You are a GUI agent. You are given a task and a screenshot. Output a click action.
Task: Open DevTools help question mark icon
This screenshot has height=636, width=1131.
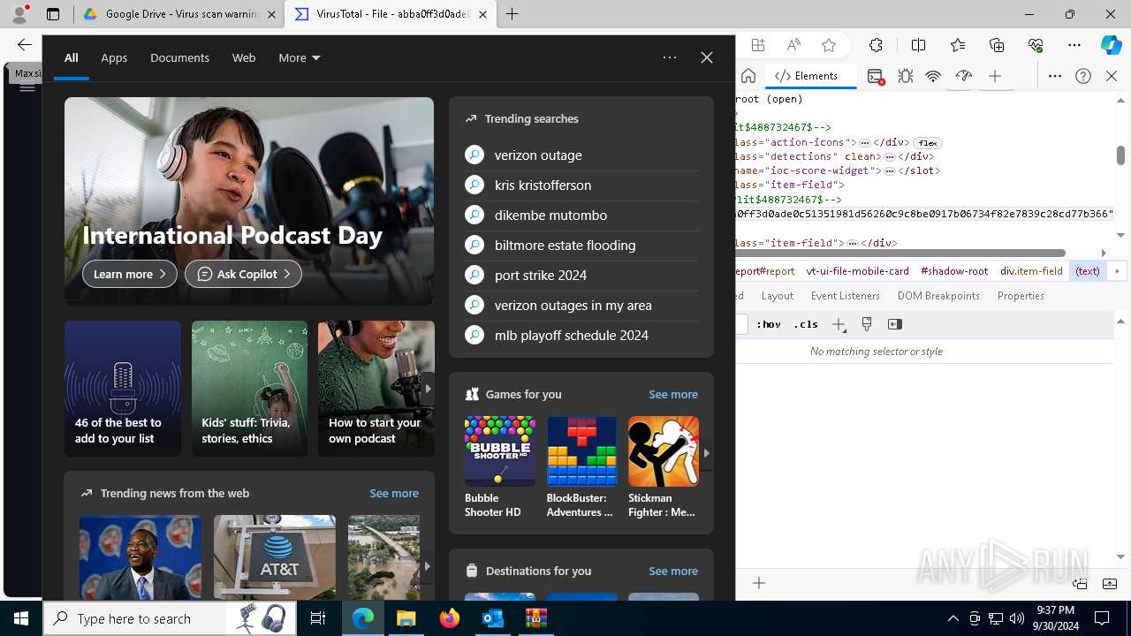point(1083,76)
